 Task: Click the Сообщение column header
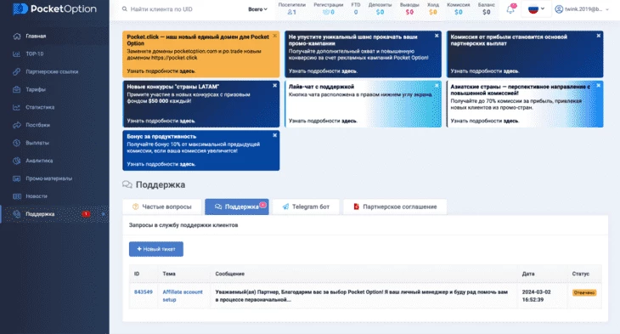pyautogui.click(x=229, y=274)
